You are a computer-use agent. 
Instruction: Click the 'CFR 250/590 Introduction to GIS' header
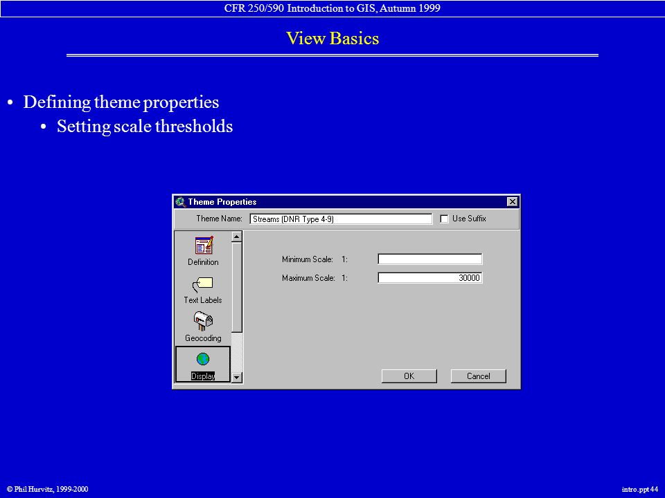click(332, 8)
